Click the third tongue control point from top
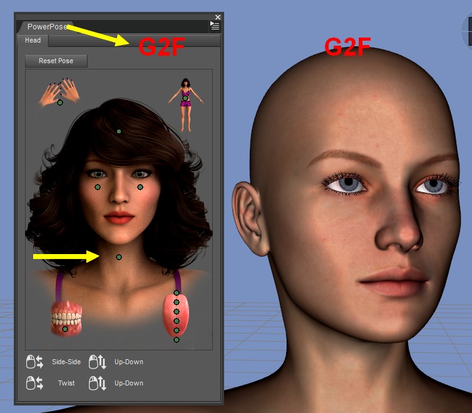 tap(177, 312)
